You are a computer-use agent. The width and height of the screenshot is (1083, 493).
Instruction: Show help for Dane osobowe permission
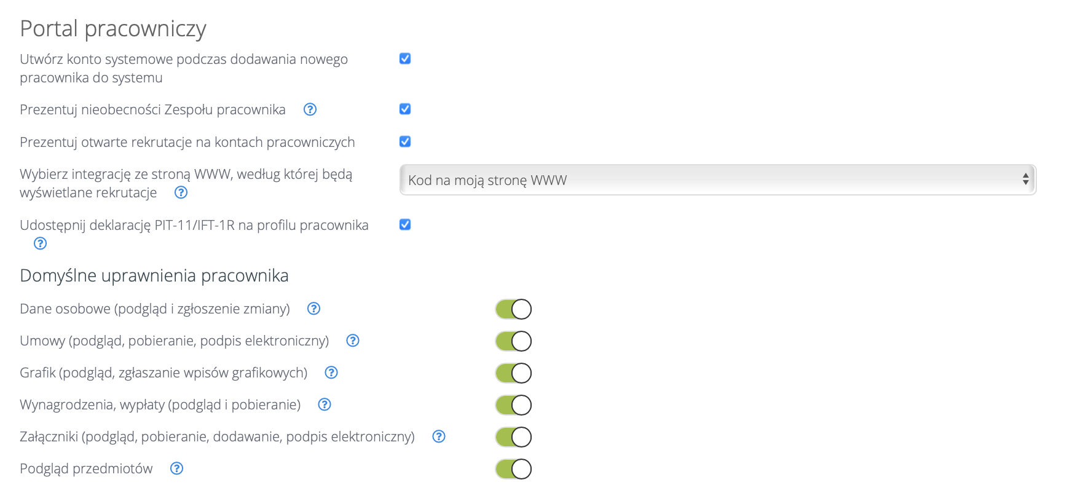pos(314,309)
